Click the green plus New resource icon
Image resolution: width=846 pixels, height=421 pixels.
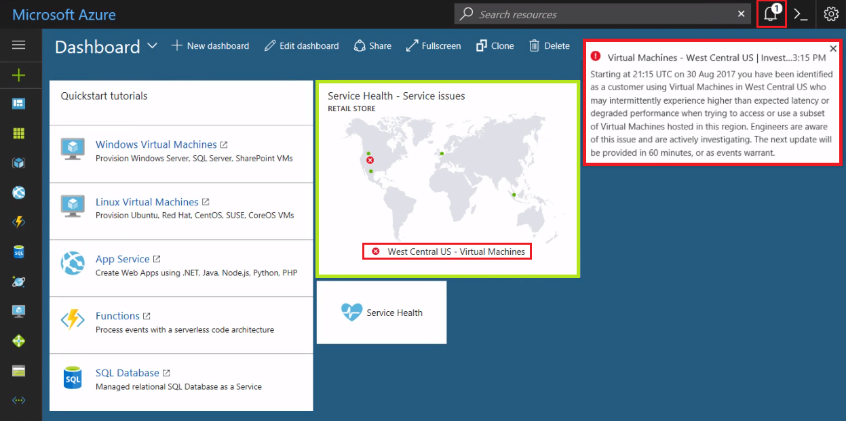(18, 75)
